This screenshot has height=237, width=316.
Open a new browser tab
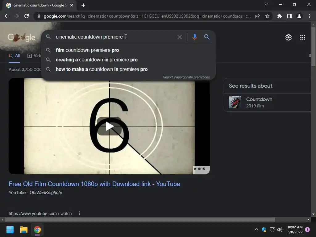[83, 5]
